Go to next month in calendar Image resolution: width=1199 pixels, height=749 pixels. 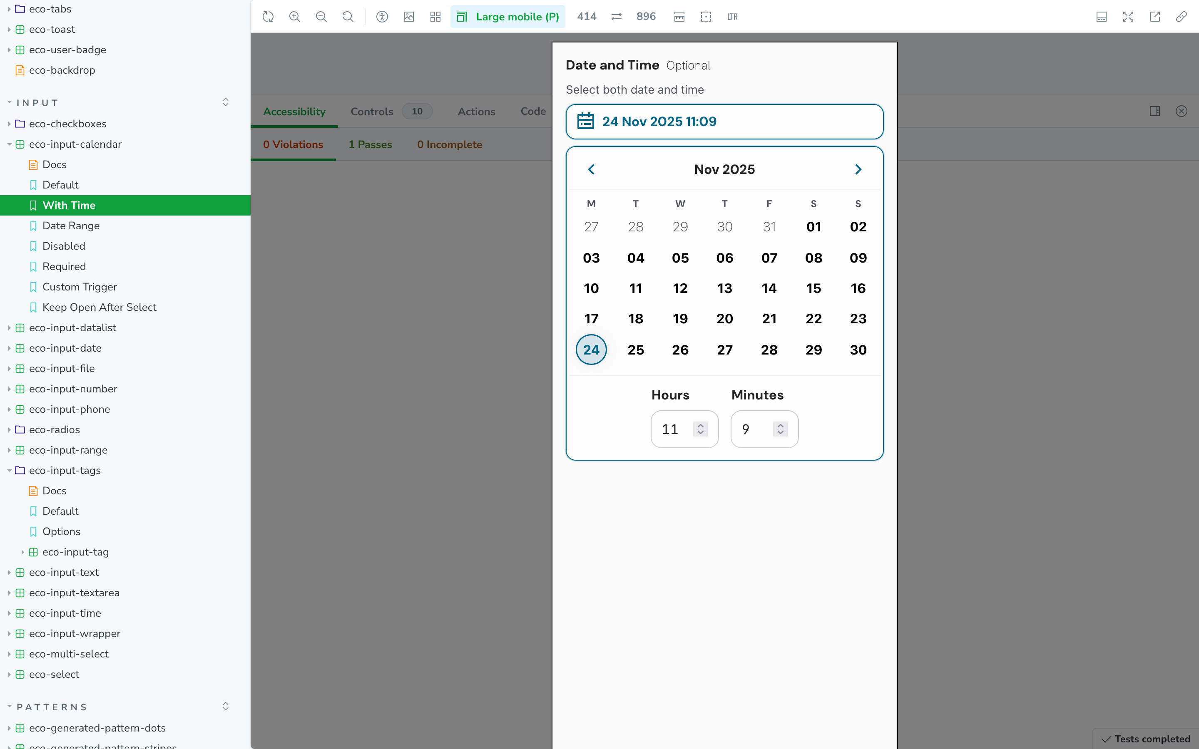858,169
